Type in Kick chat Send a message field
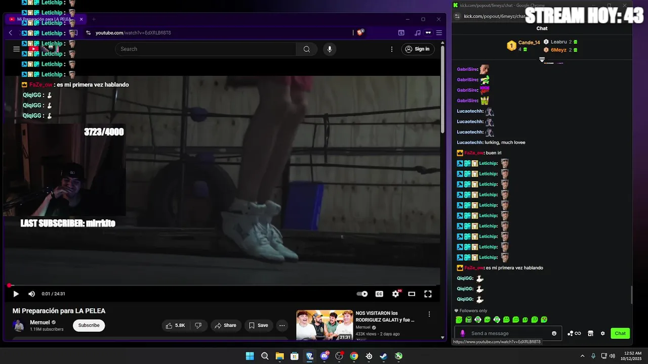648x364 pixels. 508,333
